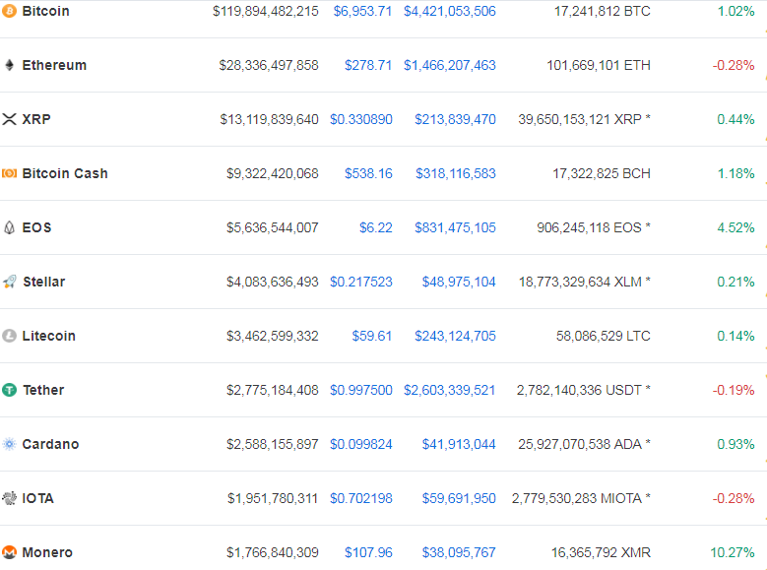Image resolution: width=767 pixels, height=570 pixels.
Task: Open the Litecoin coin page
Action: point(49,336)
